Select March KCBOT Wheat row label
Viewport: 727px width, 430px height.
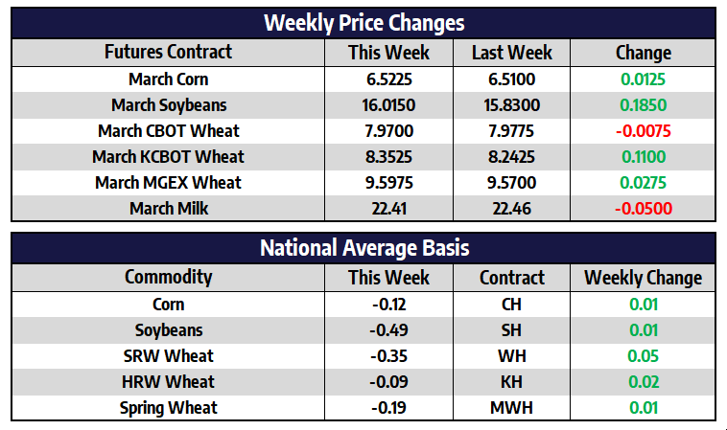click(168, 156)
